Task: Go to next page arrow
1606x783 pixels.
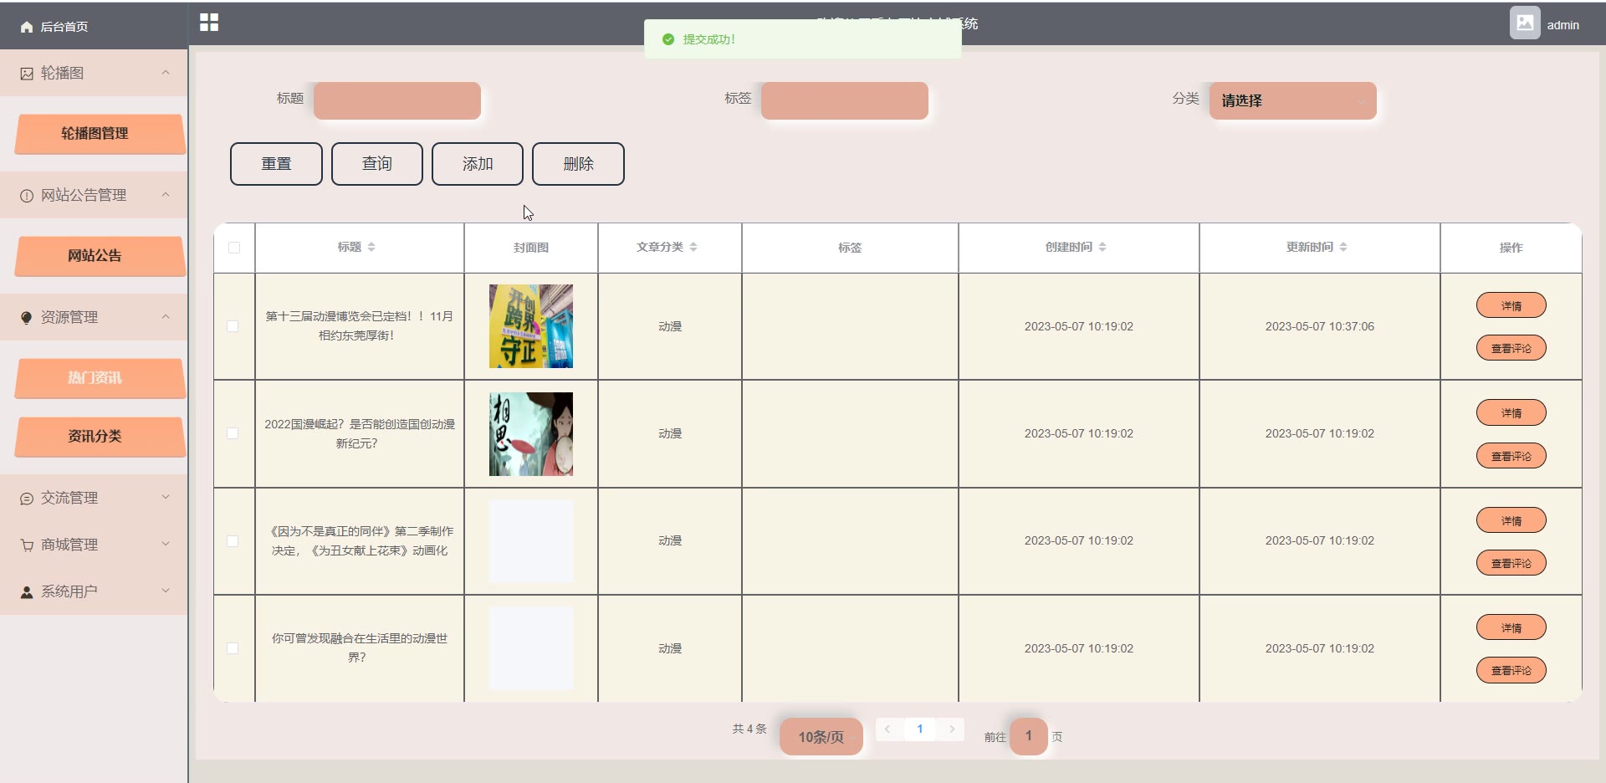Action: tap(952, 729)
